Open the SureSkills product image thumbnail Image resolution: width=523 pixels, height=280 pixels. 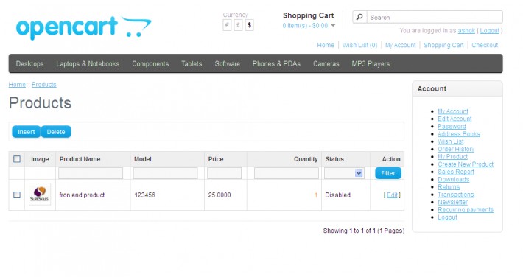click(x=40, y=194)
